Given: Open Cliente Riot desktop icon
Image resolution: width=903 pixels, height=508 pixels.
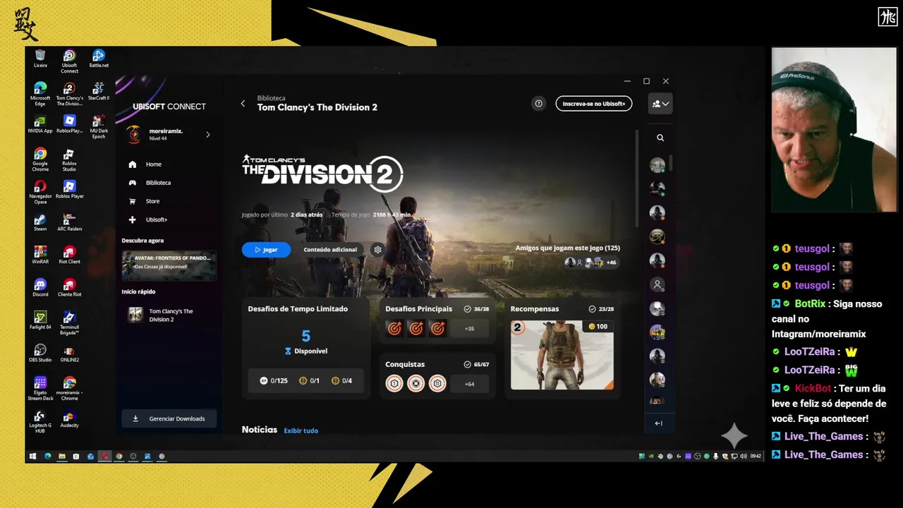Looking at the screenshot, I should (x=69, y=287).
